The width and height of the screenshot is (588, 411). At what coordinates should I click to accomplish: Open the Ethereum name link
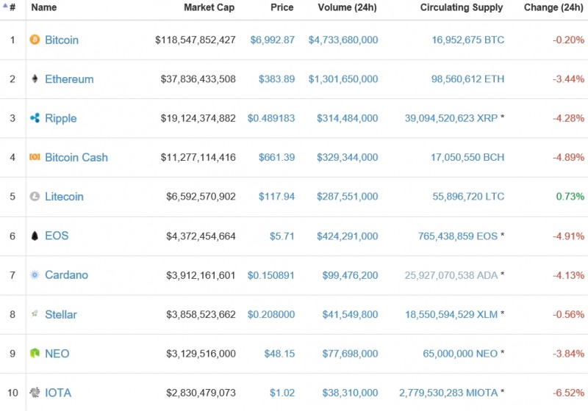pyautogui.click(x=69, y=79)
